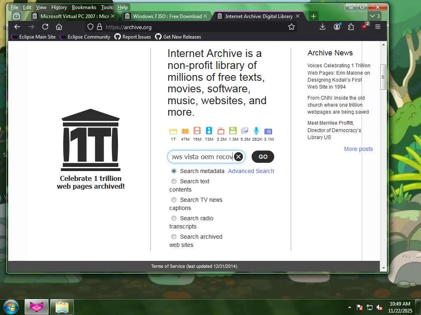This screenshot has height=315, width=421.
Task: Expand the list all tabs dropdown
Action: coord(375,16)
